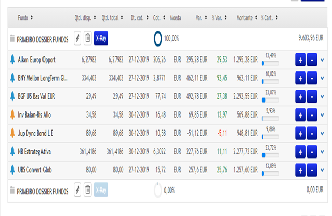332x216 pixels.
Task: Open the BNY Mellon LongTerm fund name
Action: [43, 78]
